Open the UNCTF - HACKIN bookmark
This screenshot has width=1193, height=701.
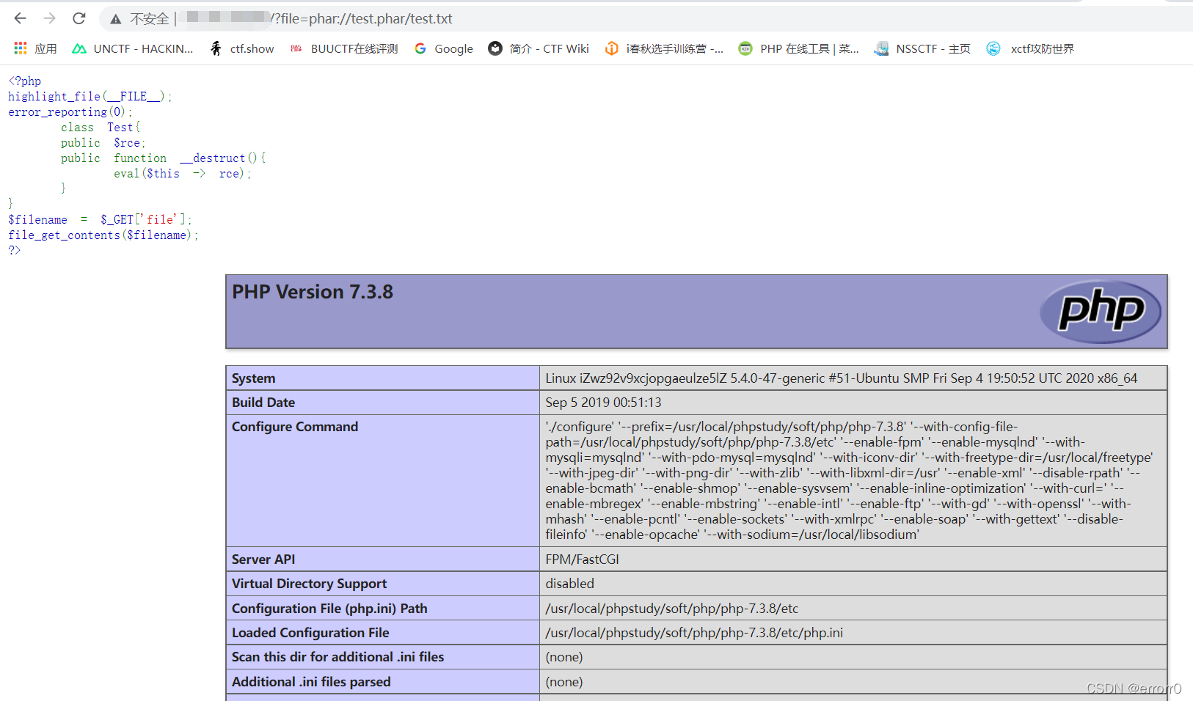141,48
